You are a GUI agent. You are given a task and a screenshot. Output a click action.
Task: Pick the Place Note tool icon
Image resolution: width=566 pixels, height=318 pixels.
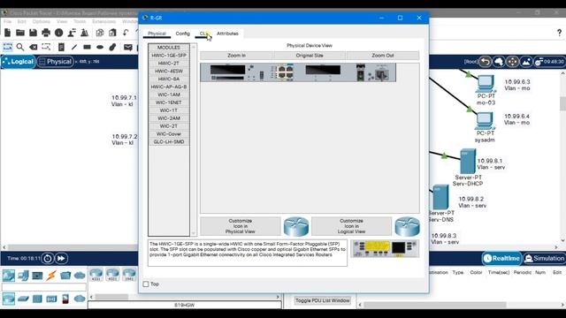(x=61, y=47)
